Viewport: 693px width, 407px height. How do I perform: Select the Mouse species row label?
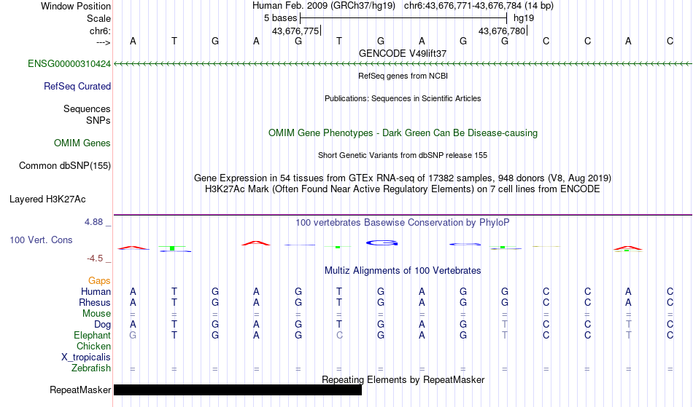96,314
